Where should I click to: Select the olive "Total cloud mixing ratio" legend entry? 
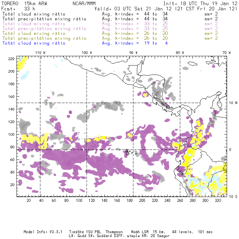click(34, 34)
